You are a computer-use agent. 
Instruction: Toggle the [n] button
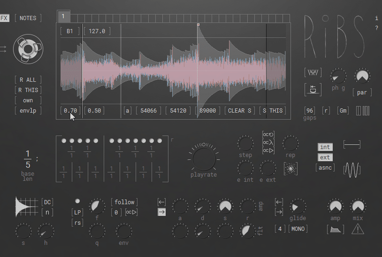pos(48,212)
